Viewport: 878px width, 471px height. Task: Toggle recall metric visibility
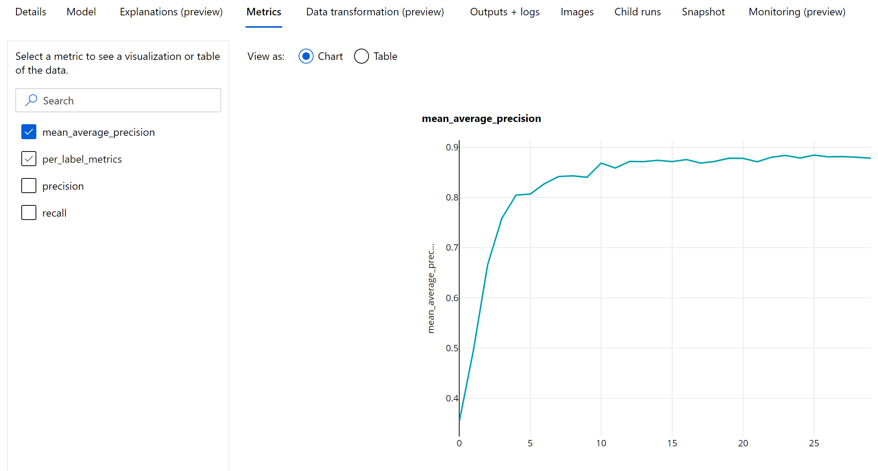coord(28,212)
